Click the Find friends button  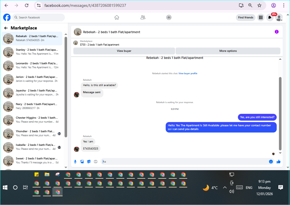point(246,17)
